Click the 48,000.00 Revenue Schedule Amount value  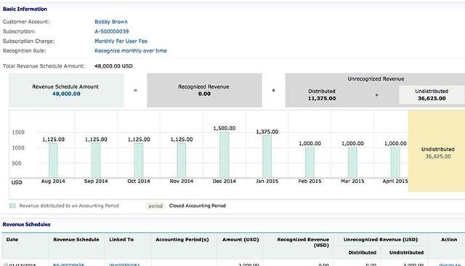pyautogui.click(x=66, y=94)
